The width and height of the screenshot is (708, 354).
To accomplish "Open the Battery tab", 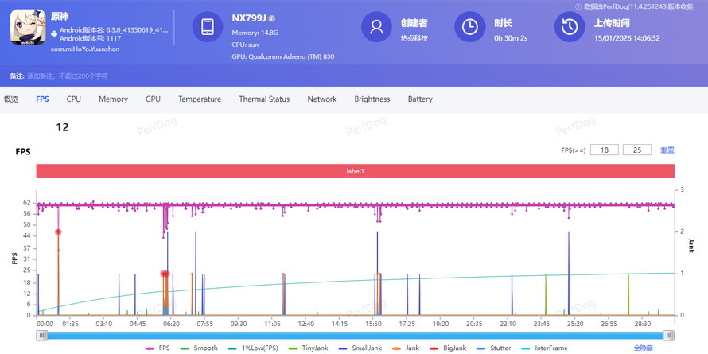I will tap(420, 99).
